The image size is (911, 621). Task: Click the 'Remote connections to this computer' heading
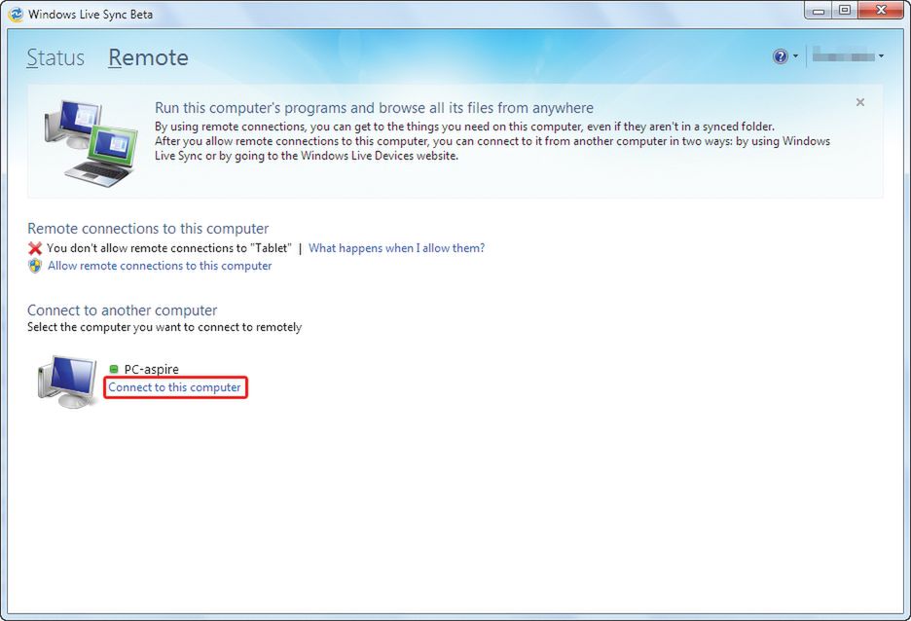click(x=148, y=229)
